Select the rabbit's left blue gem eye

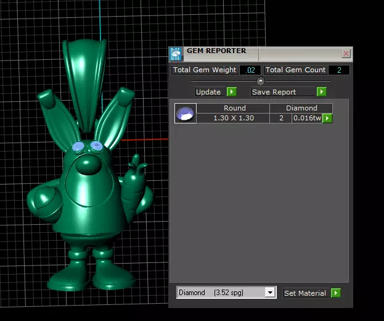click(x=78, y=147)
